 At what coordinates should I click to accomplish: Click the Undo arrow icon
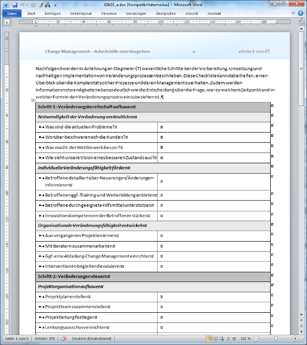pyautogui.click(x=23, y=4)
